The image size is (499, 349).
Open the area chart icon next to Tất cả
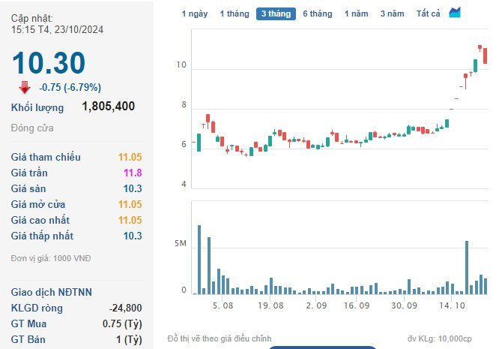point(455,13)
